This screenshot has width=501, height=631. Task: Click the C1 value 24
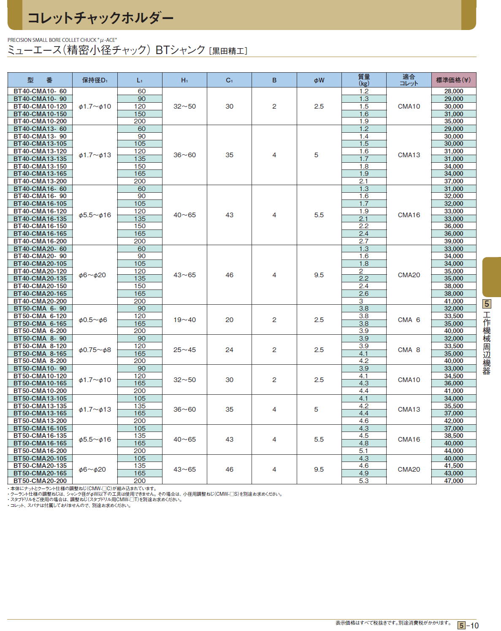229,350
